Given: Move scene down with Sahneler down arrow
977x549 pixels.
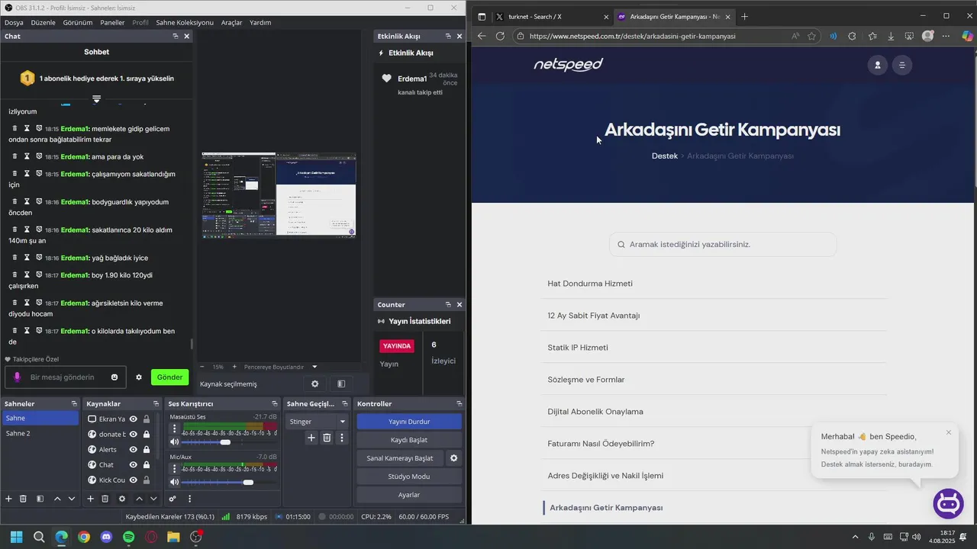Looking at the screenshot, I should tap(72, 499).
